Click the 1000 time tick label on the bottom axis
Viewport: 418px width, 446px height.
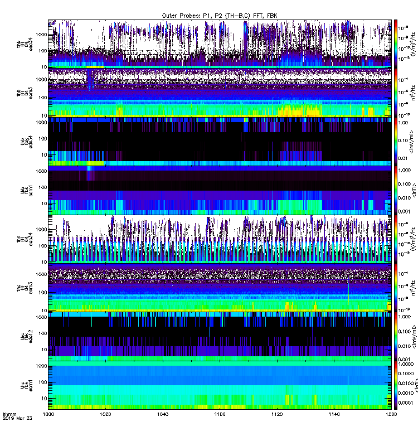point(48,414)
